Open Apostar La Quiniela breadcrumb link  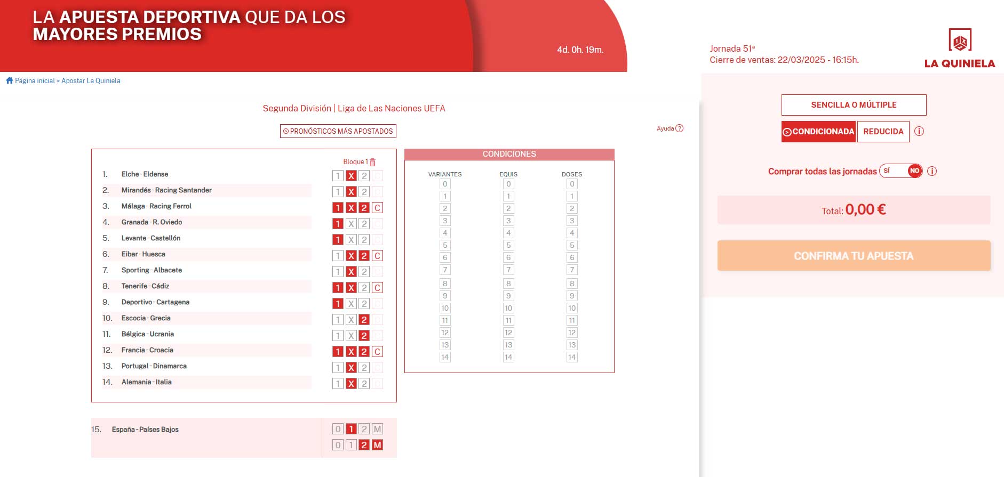tap(91, 81)
